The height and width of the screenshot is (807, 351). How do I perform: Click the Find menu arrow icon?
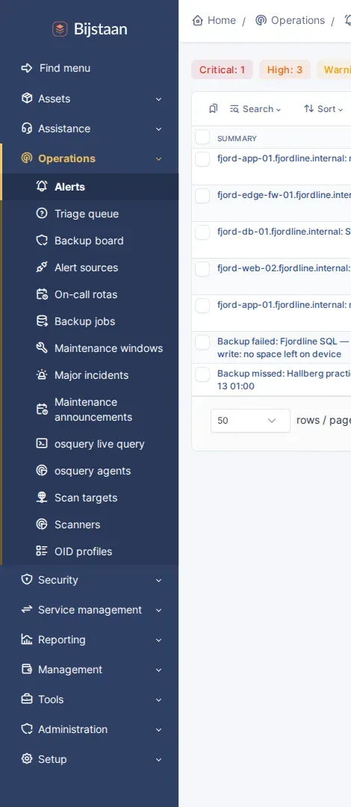pyautogui.click(x=27, y=68)
